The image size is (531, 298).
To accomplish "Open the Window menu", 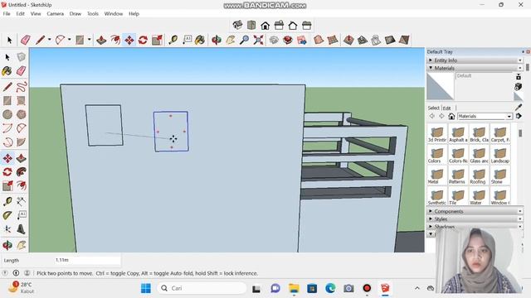I will coord(114,14).
